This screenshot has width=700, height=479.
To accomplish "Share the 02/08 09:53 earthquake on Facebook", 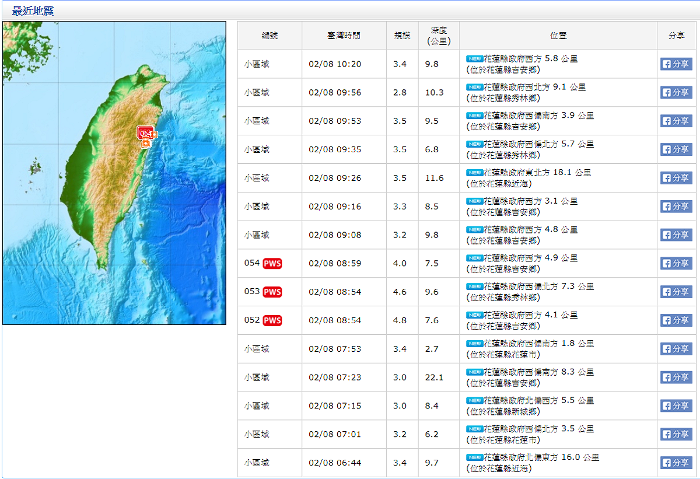I will coord(676,121).
